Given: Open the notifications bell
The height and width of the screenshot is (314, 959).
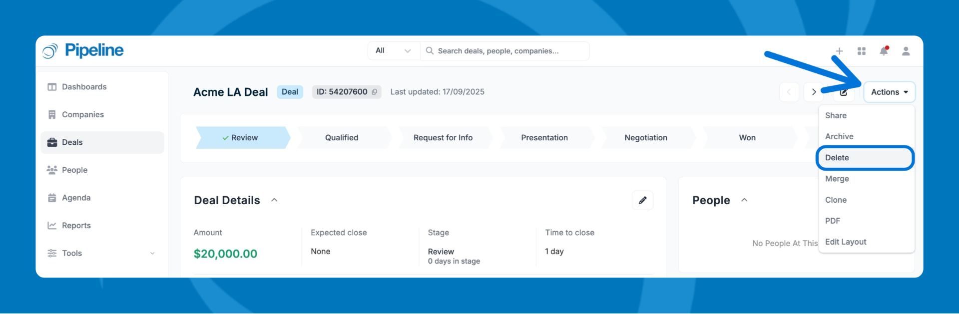Looking at the screenshot, I should click(884, 51).
